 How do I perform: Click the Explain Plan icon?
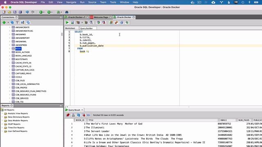click(x=78, y=22)
